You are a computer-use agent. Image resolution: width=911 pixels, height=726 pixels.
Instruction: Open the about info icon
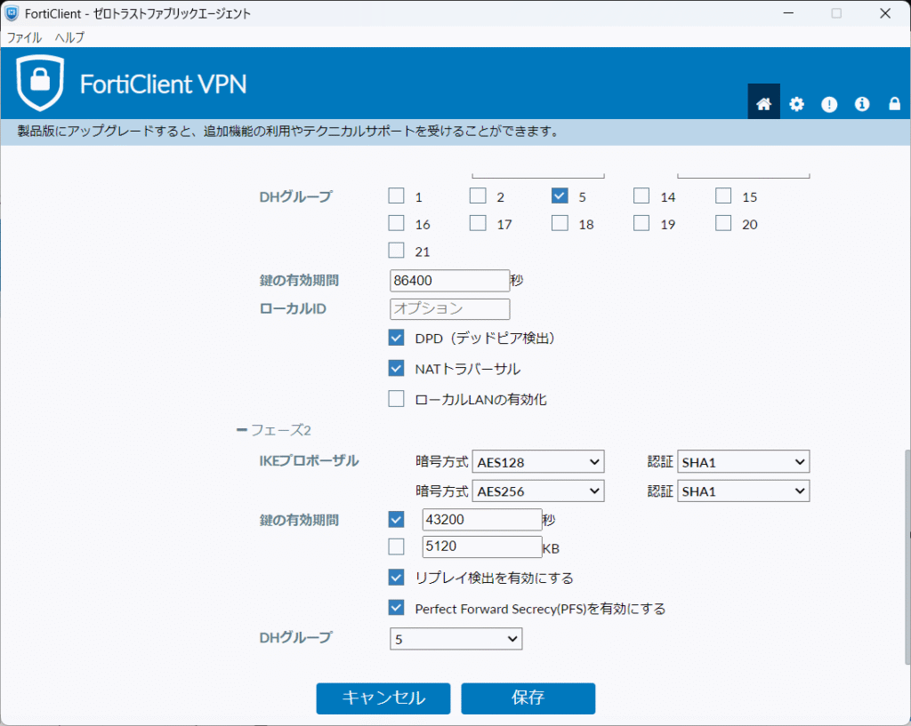tap(861, 104)
